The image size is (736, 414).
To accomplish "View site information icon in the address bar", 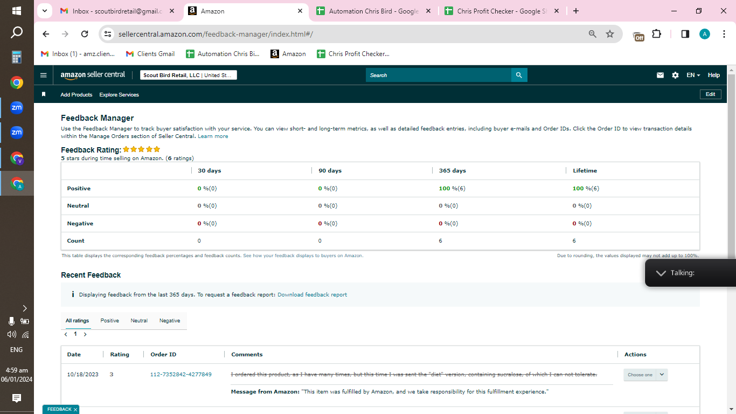I will point(108,34).
